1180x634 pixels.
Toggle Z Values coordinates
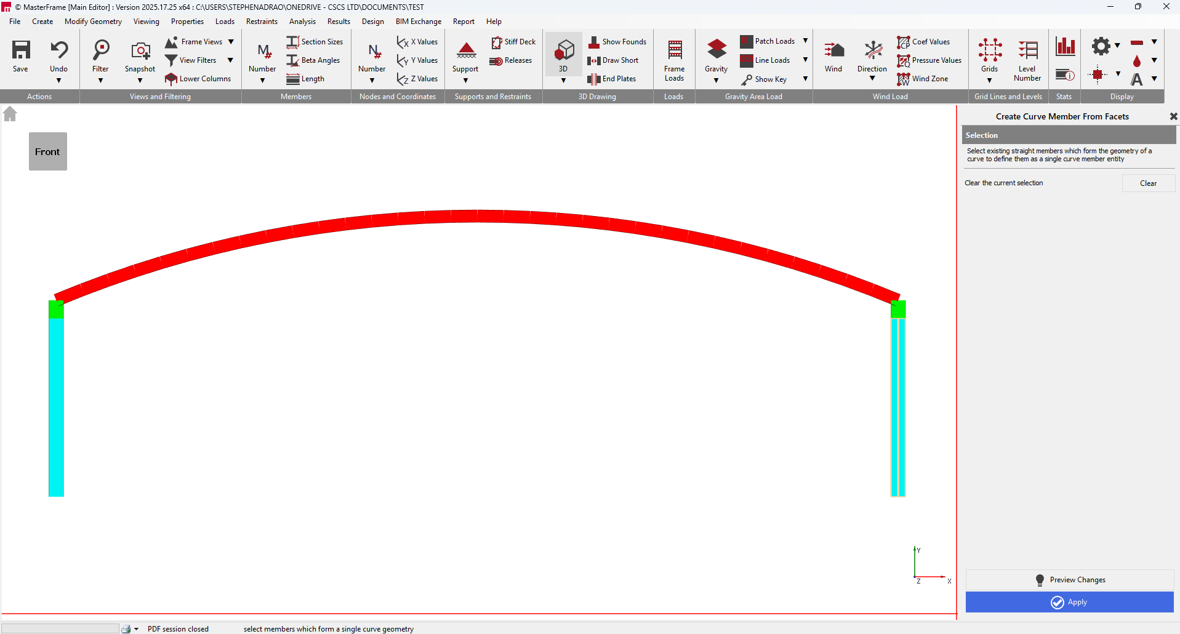coord(417,79)
